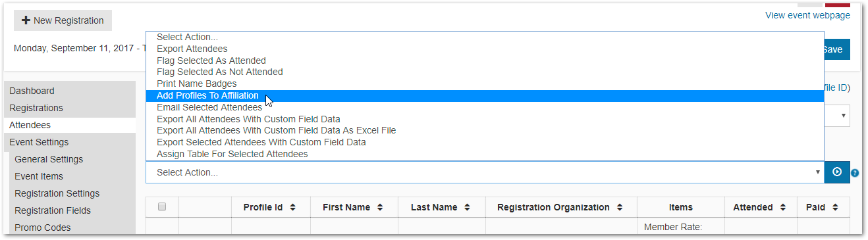Viewport: 868px width, 240px height.
Task: Sort by First Name column arrows
Action: click(x=380, y=207)
